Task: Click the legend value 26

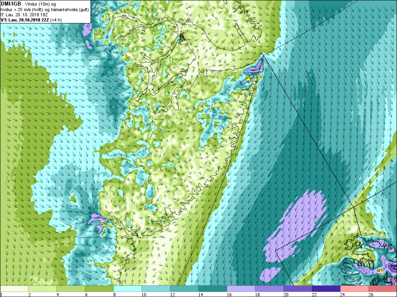Action: pos(371,295)
